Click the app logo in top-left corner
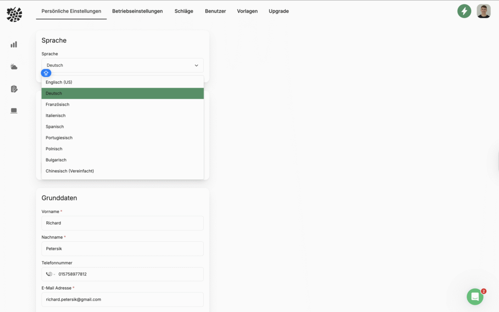The height and width of the screenshot is (312, 499). pyautogui.click(x=14, y=14)
